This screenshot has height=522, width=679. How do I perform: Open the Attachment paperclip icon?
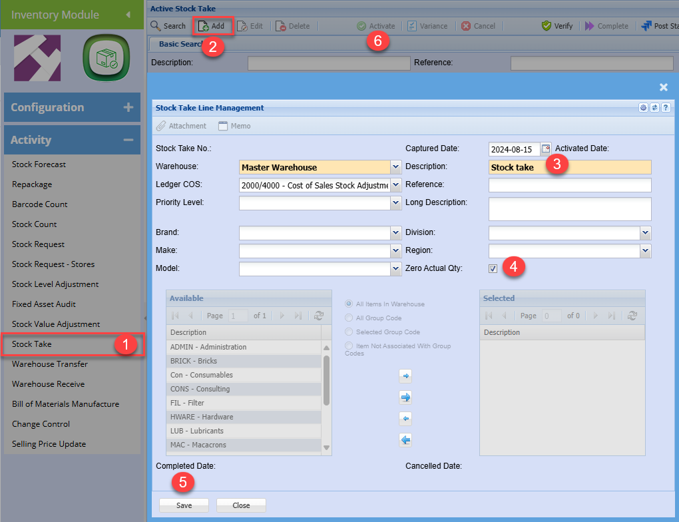click(161, 126)
